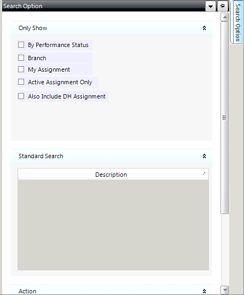Tick the My Assignment checkbox

[x=21, y=69]
